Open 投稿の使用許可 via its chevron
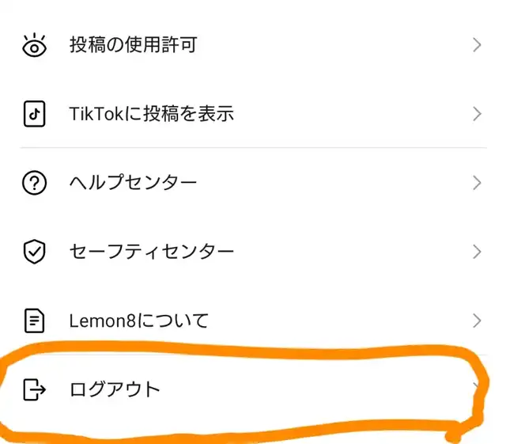The width and height of the screenshot is (506, 444). click(477, 45)
